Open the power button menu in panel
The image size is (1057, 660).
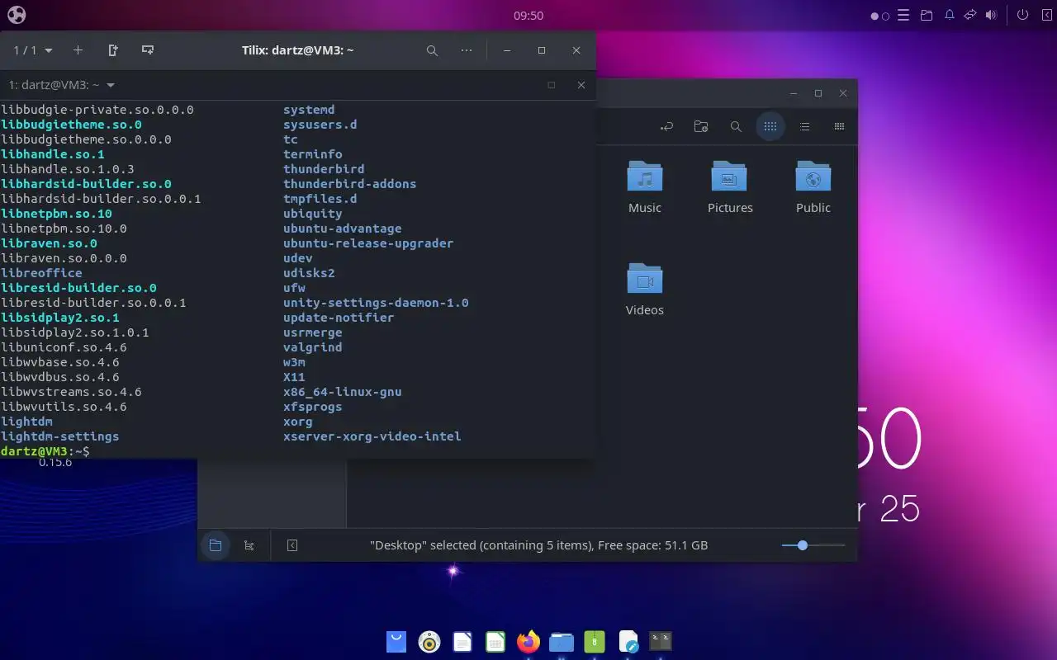pos(1022,15)
